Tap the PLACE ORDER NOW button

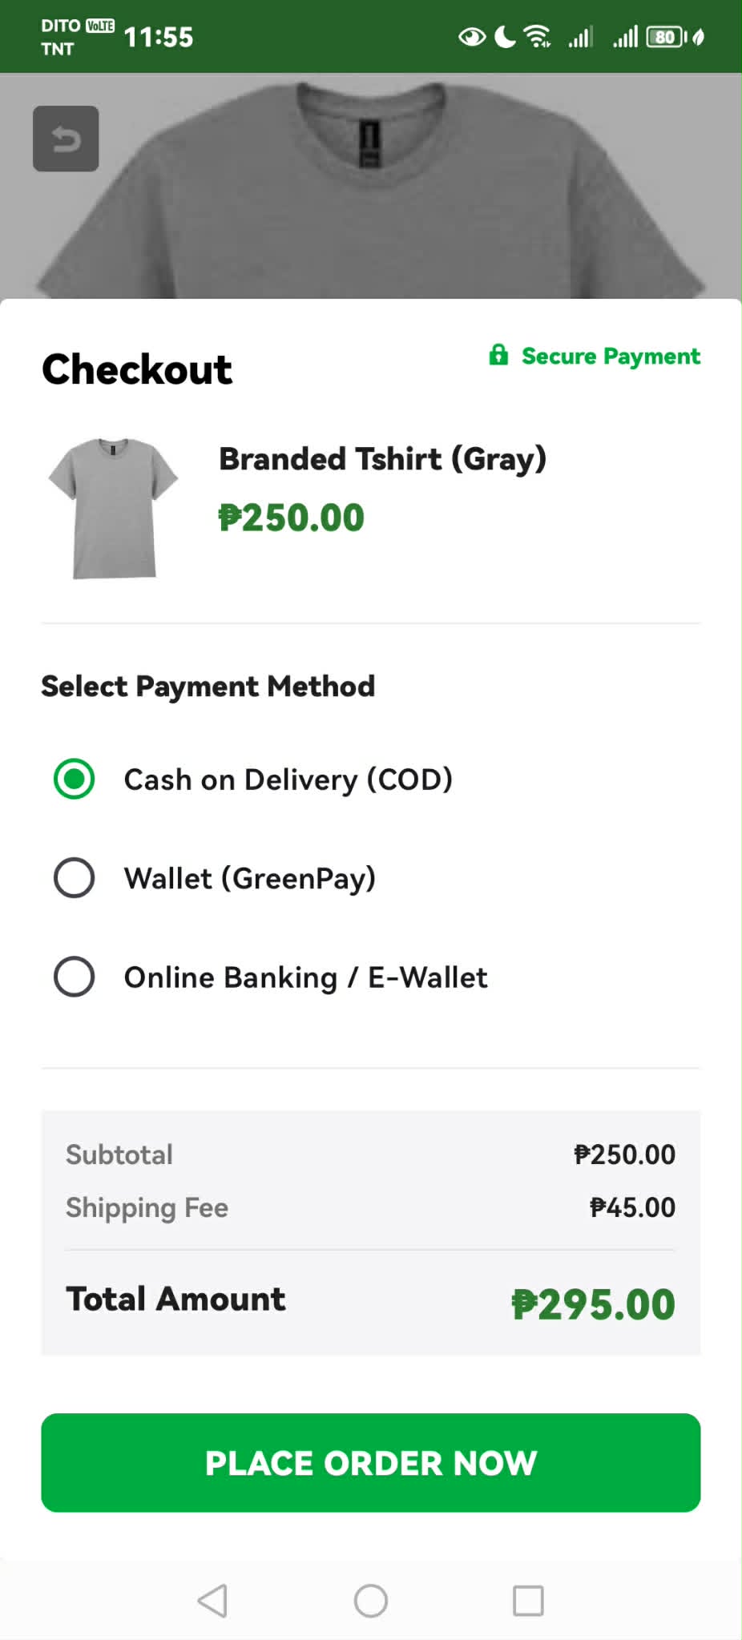pos(371,1463)
